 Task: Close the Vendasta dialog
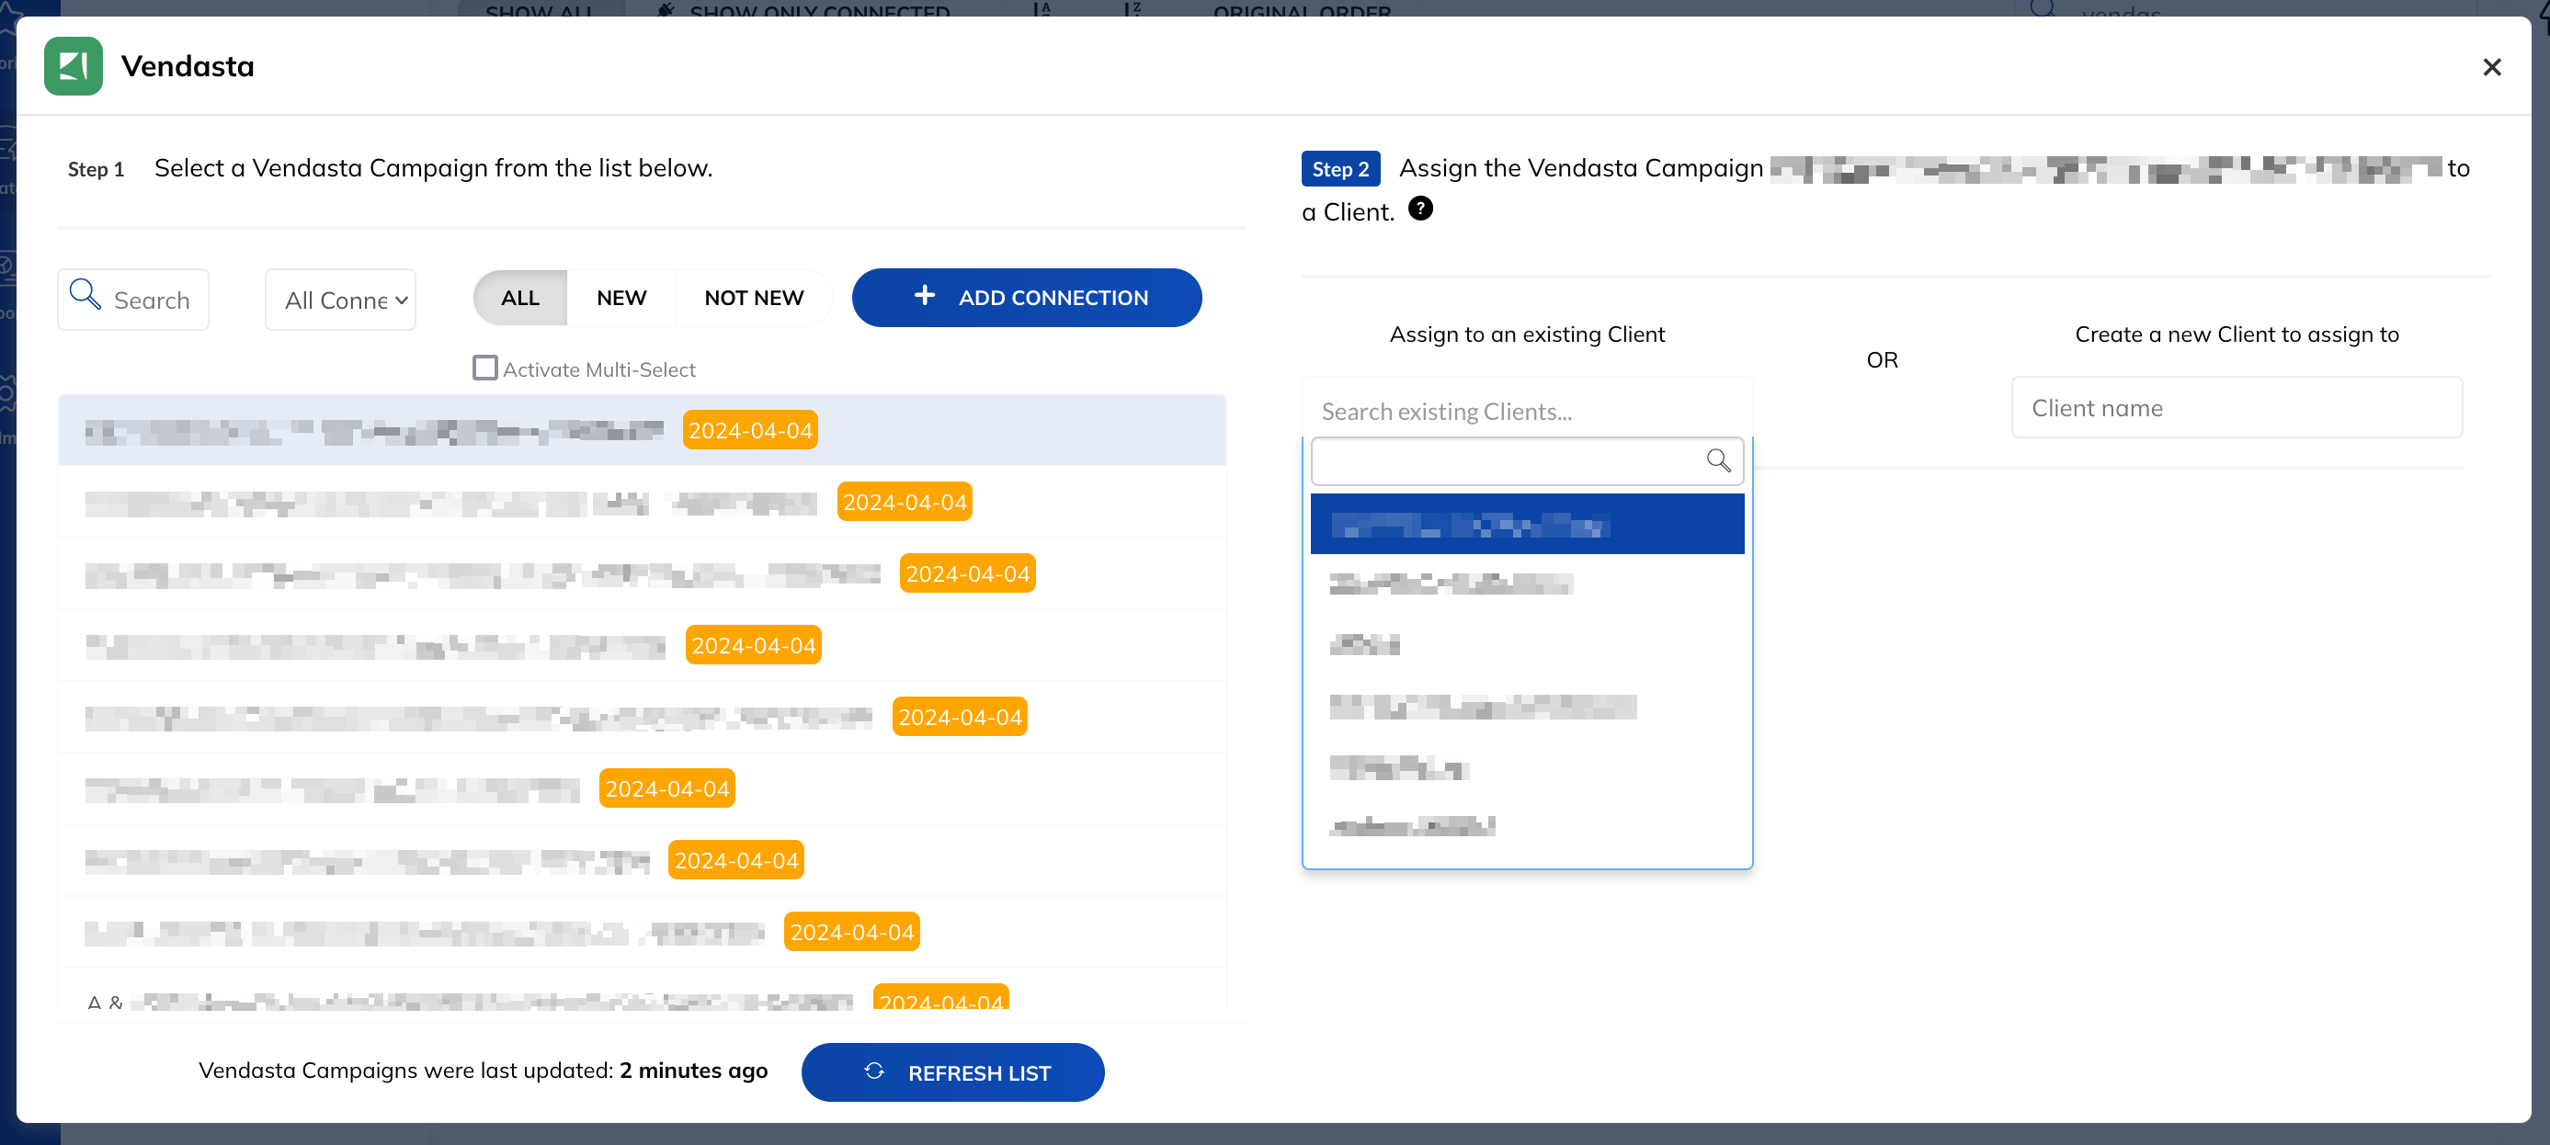(2491, 67)
